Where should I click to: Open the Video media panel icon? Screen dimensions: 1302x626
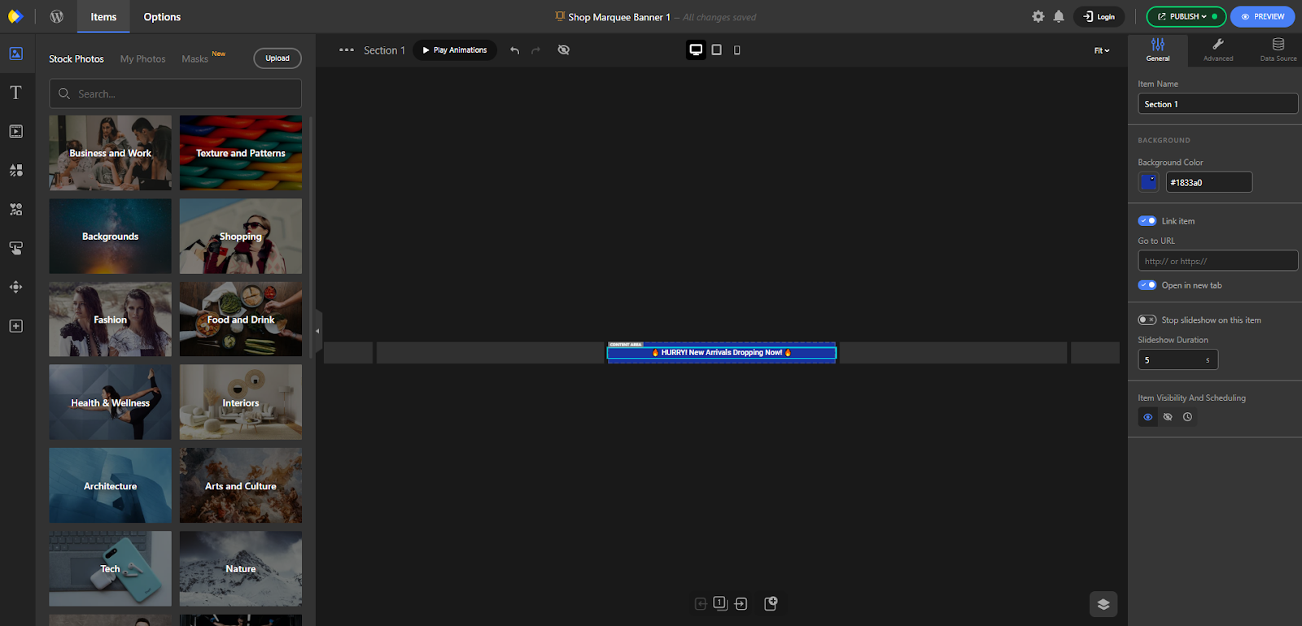[x=15, y=132]
